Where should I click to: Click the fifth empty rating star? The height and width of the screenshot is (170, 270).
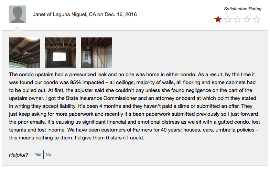pyautogui.click(x=256, y=20)
